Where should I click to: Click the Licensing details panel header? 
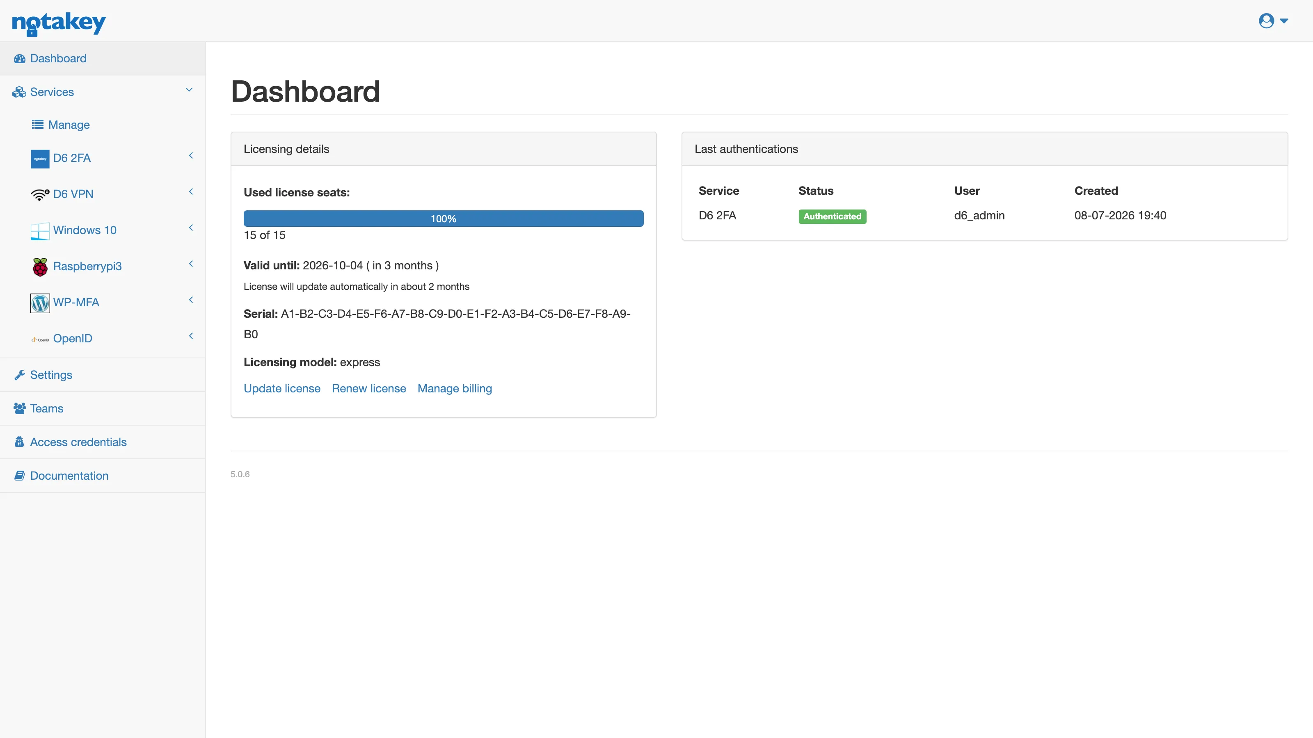(x=444, y=149)
